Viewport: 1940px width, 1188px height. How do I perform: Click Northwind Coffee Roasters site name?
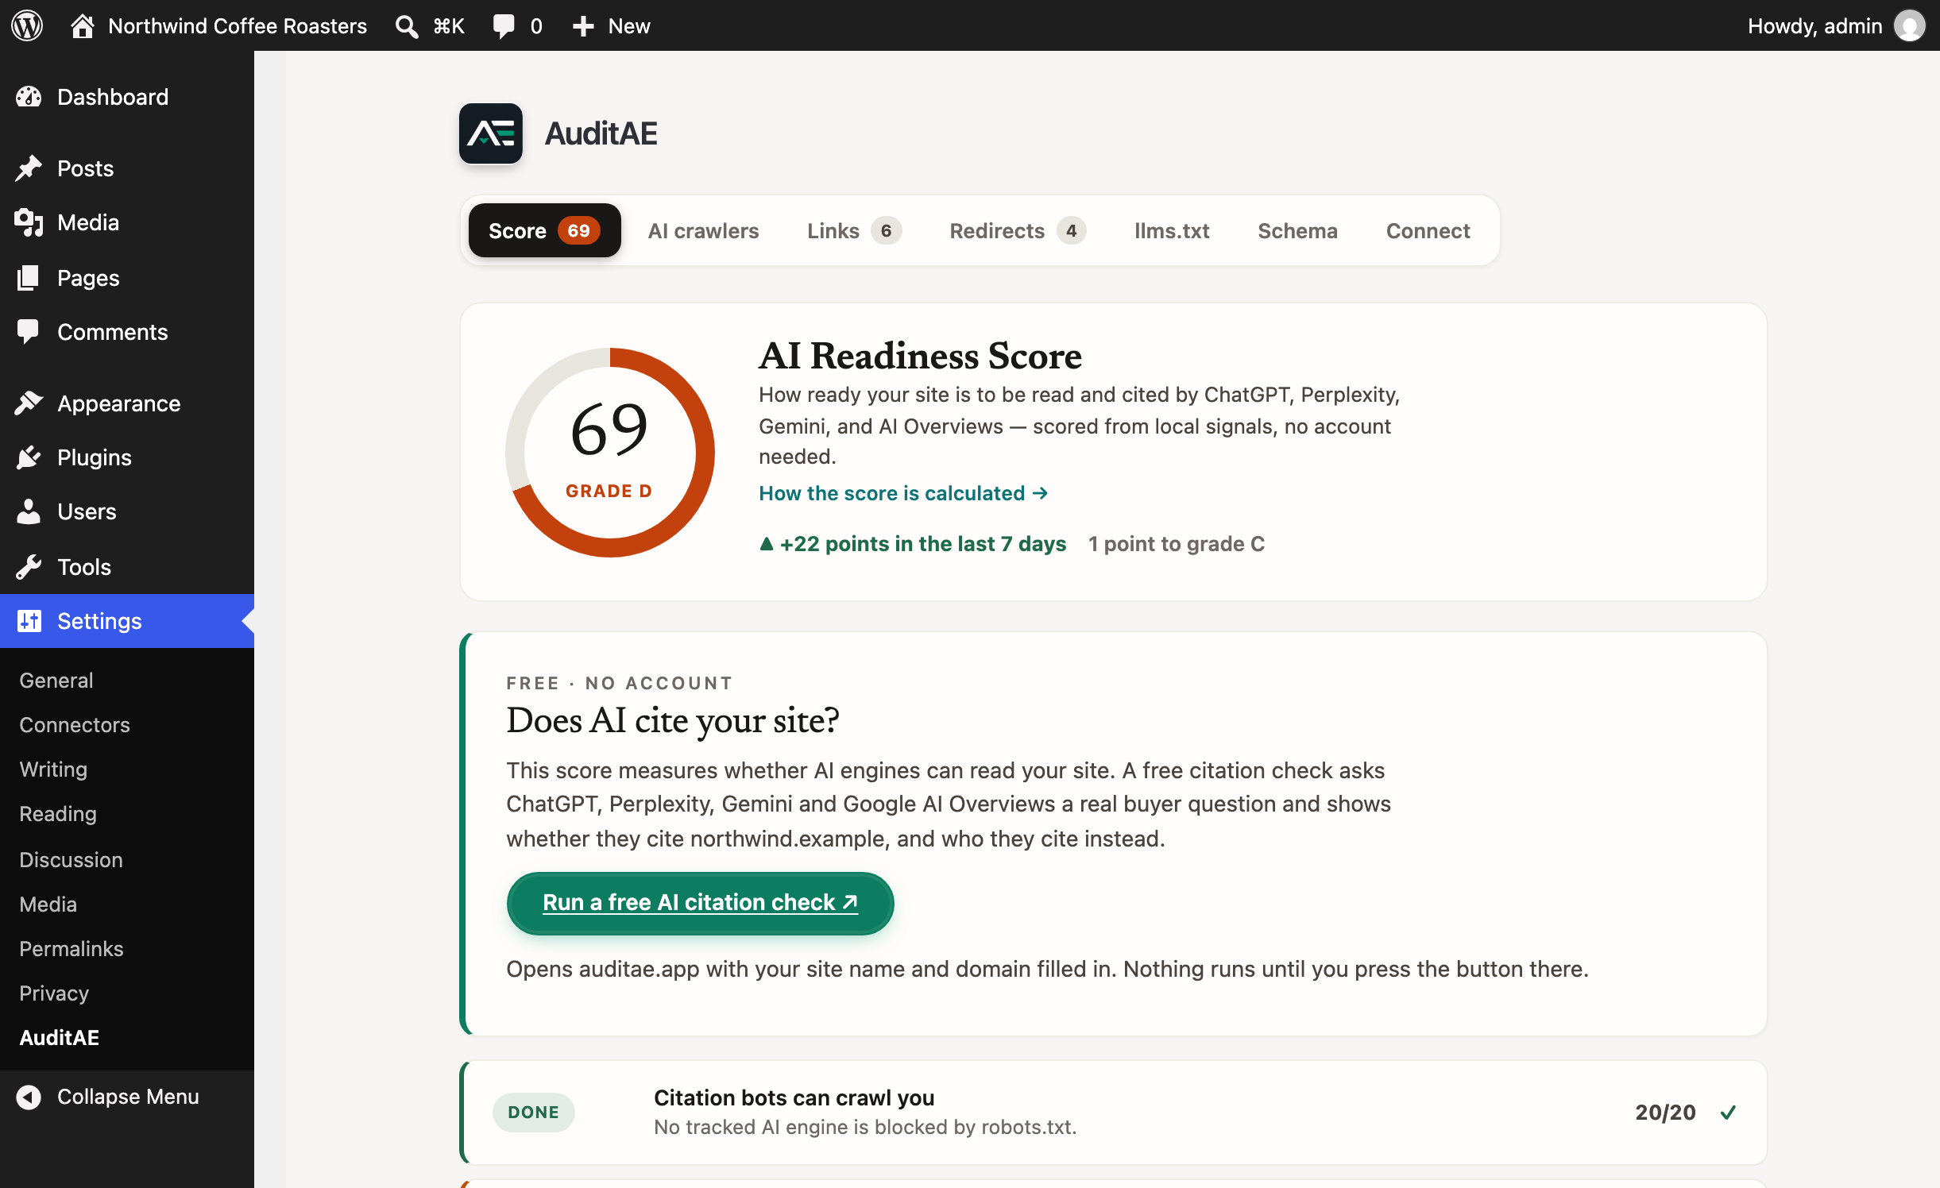tap(238, 26)
